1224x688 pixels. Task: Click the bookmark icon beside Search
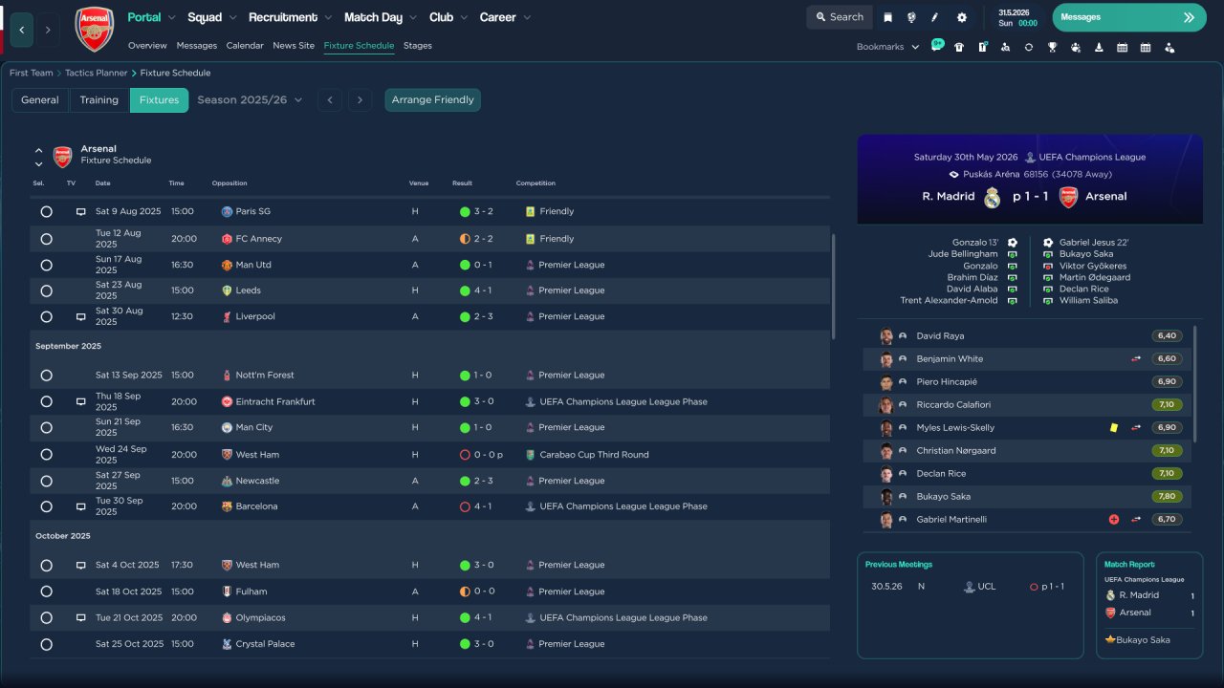tap(887, 17)
